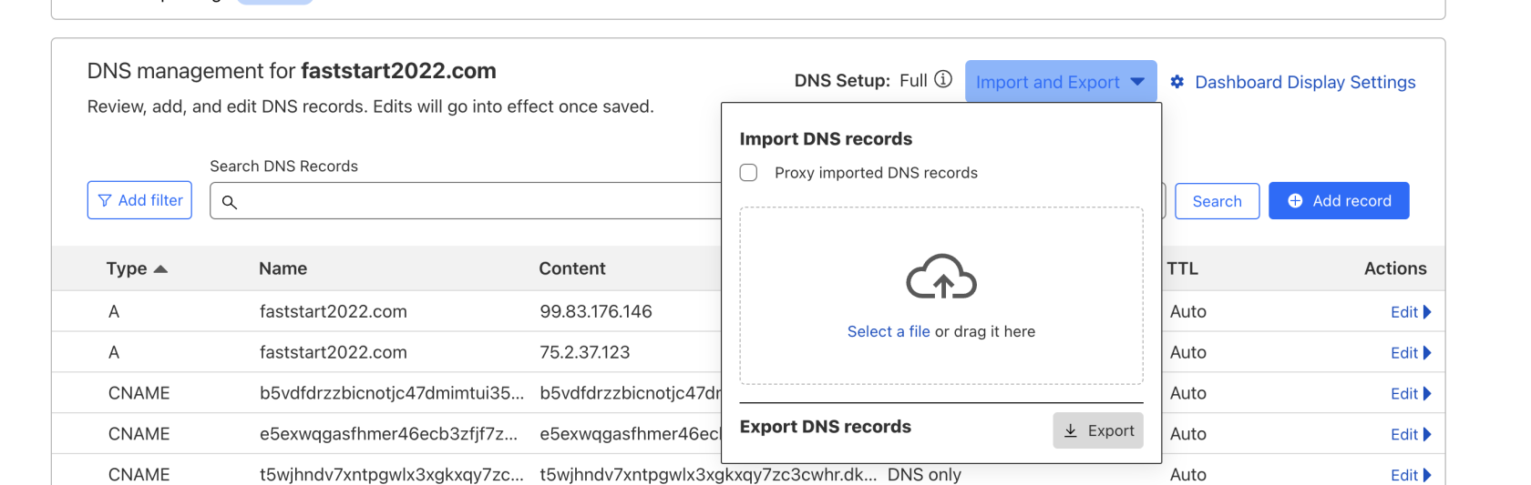Click the Content column header

click(571, 268)
